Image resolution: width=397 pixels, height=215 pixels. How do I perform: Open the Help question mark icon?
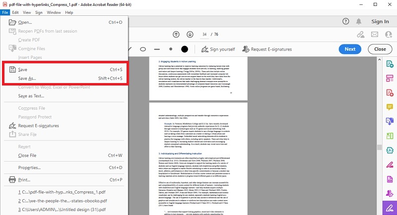point(345,21)
